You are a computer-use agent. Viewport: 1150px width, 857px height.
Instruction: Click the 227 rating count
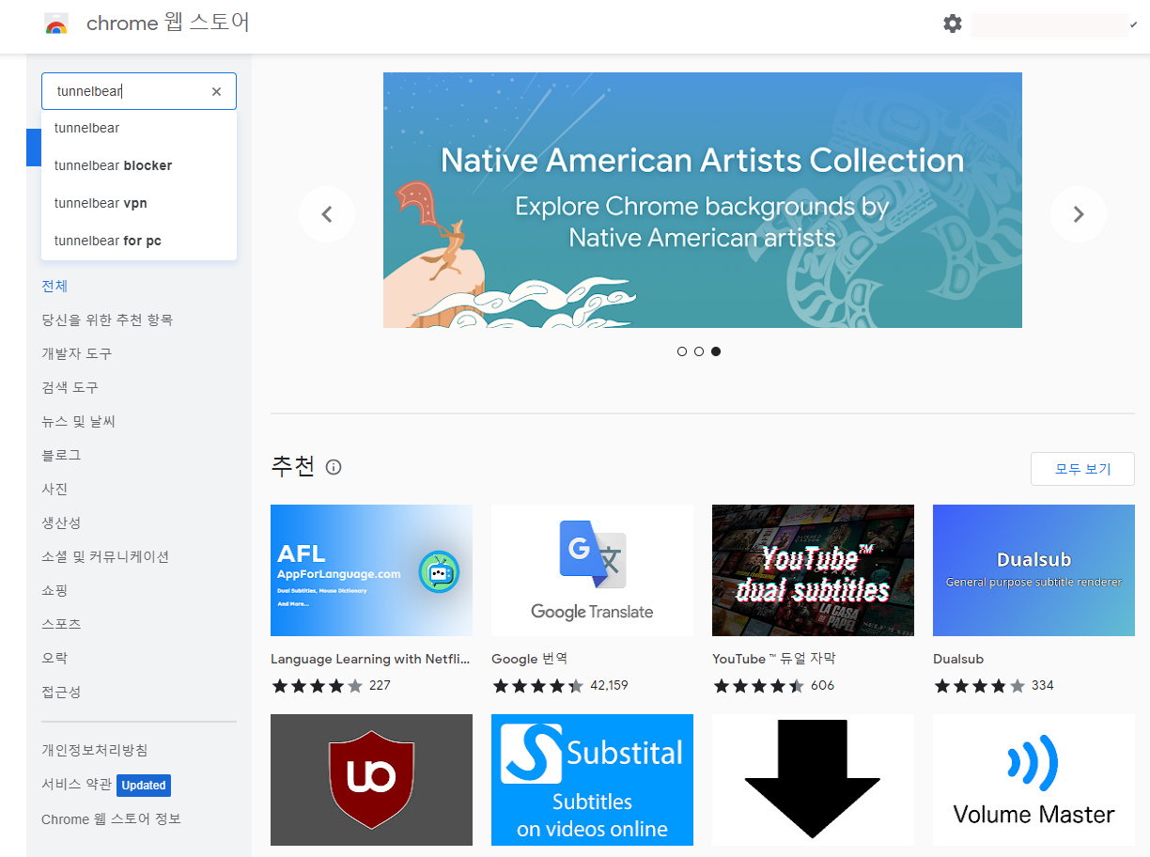pyautogui.click(x=380, y=685)
